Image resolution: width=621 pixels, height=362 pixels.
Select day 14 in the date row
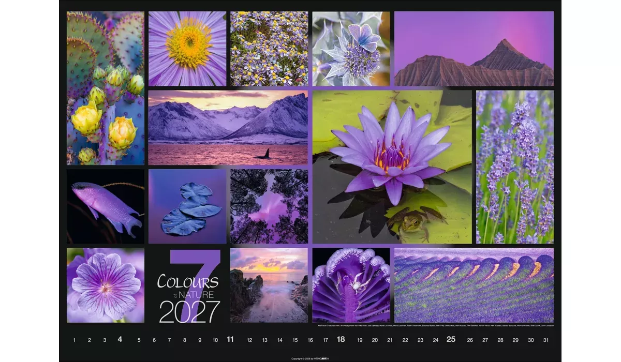[280, 340]
